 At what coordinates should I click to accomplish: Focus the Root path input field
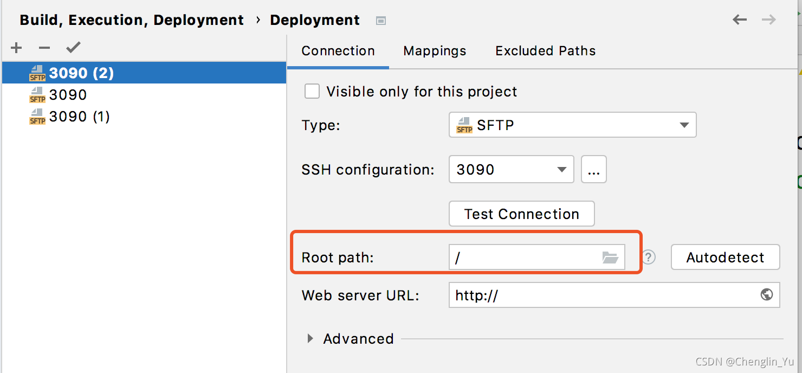(x=537, y=257)
